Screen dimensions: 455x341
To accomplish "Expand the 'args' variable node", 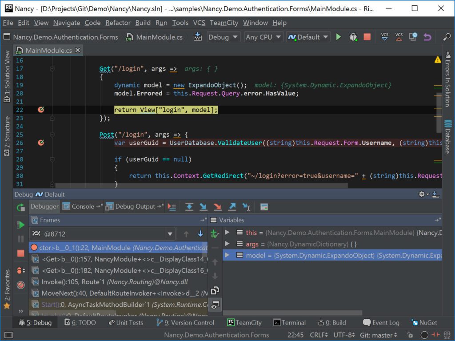I will coord(227,244).
